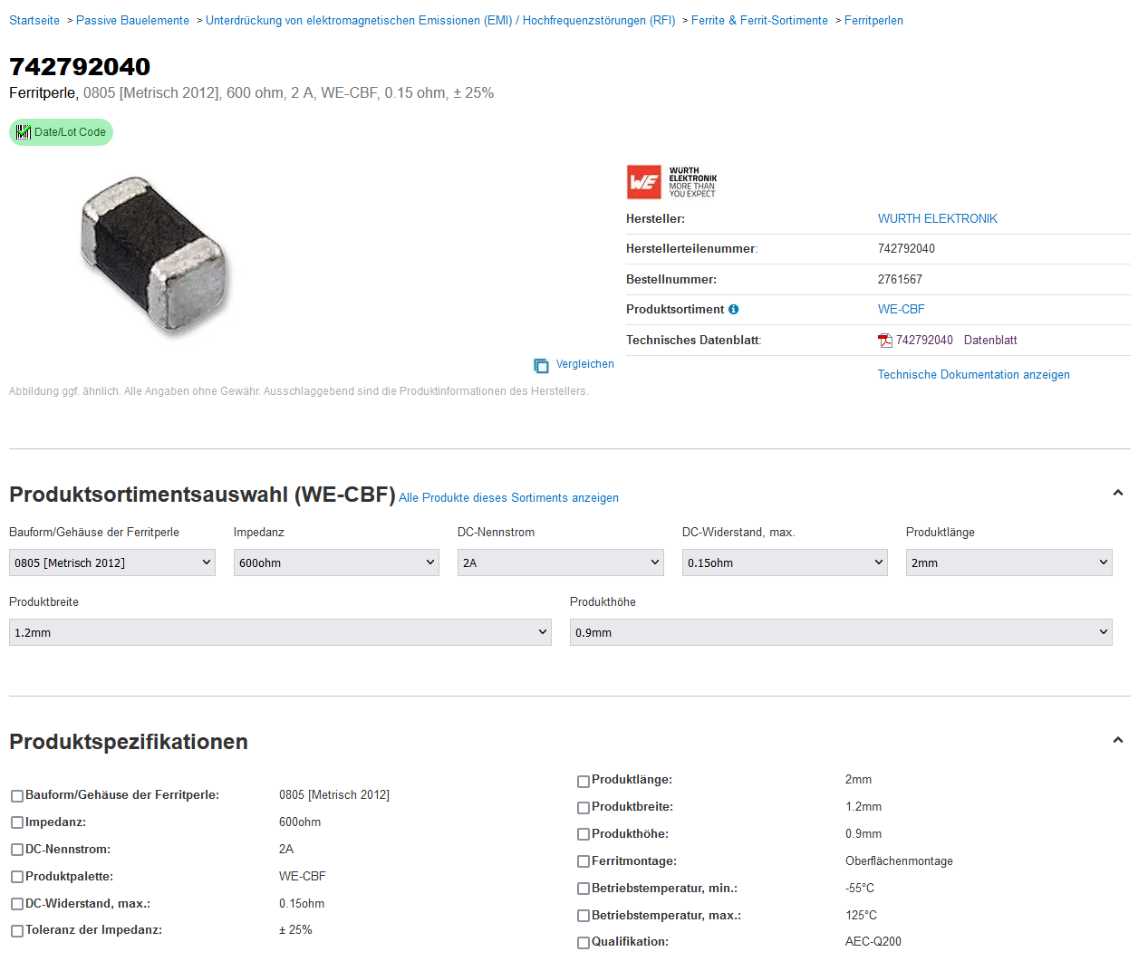
Task: Click the Toleranz value ± 25%
Action: click(x=295, y=930)
